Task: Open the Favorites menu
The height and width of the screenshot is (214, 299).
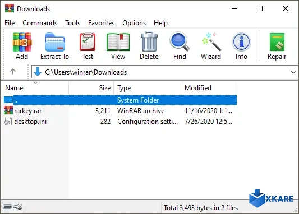Action: click(x=101, y=23)
